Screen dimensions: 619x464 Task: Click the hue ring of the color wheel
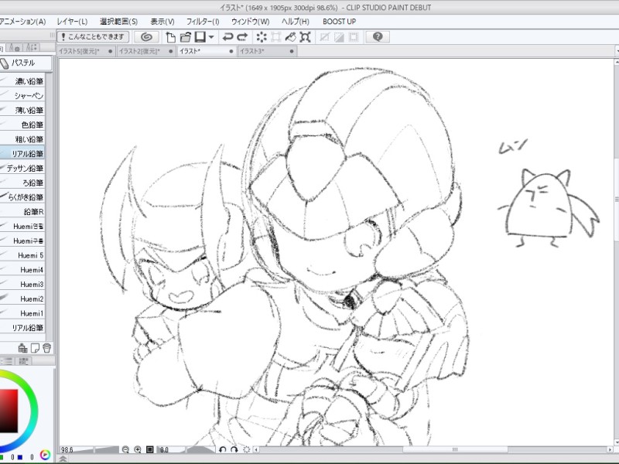point(33,411)
